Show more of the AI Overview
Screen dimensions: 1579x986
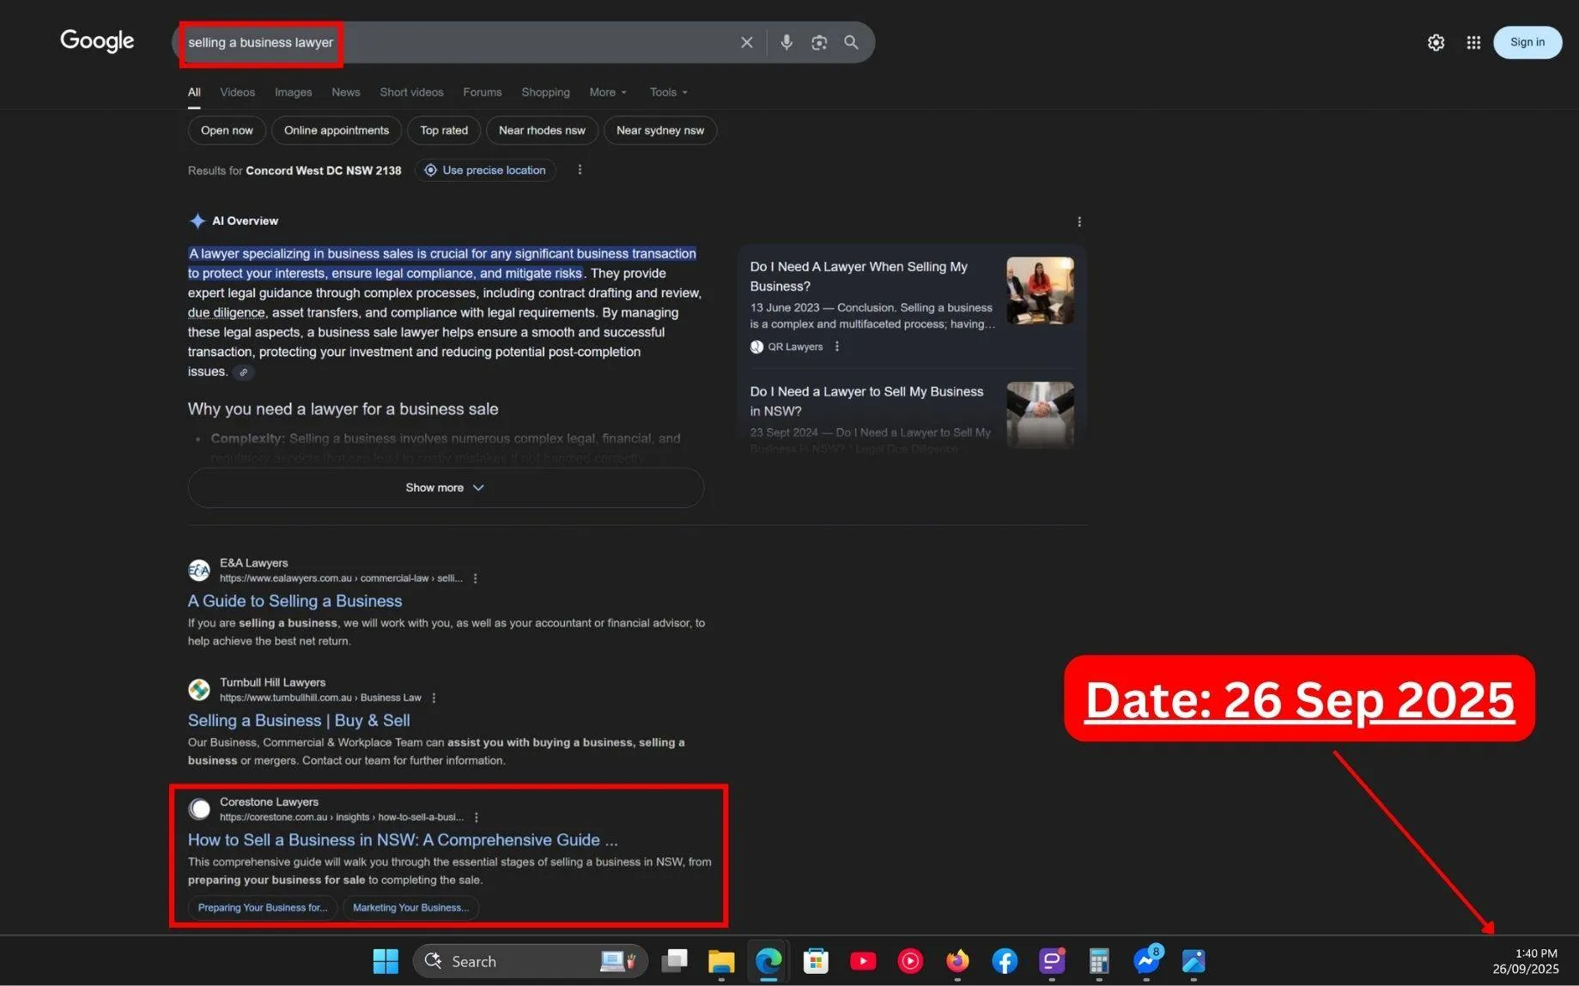445,487
